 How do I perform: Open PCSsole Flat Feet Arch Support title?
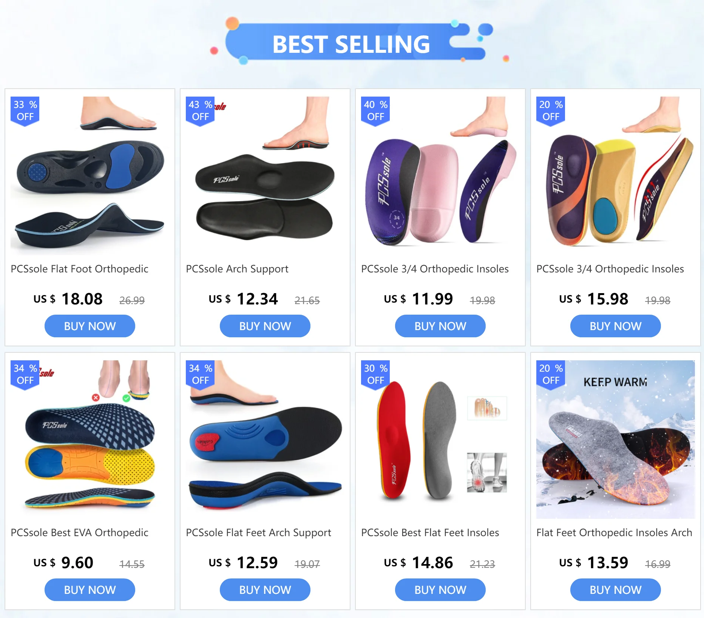pos(258,533)
